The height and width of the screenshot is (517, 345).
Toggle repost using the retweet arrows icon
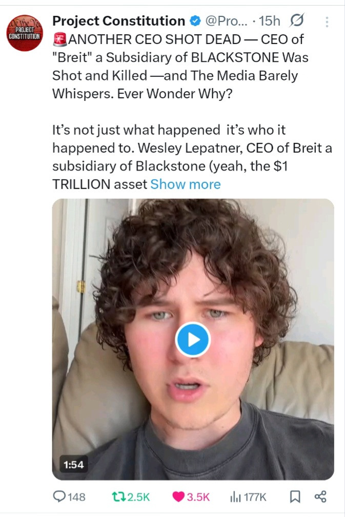[x=117, y=497]
